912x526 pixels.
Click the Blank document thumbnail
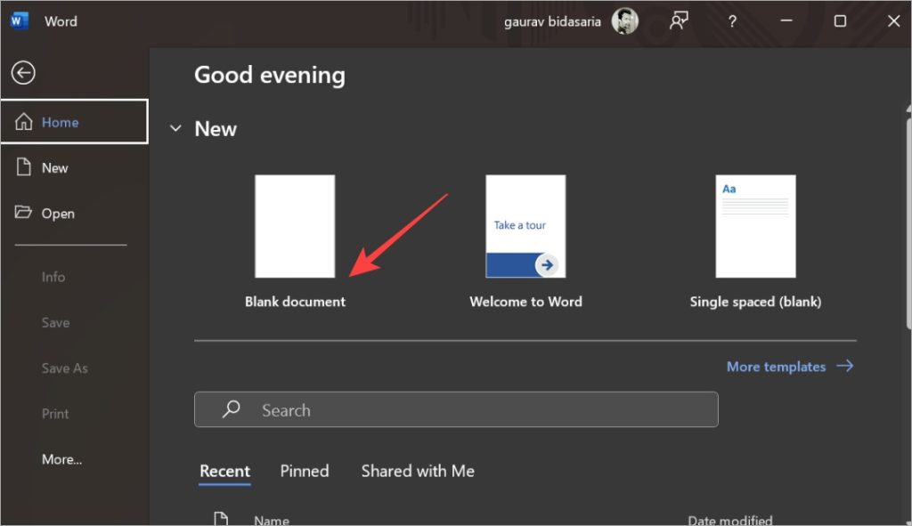coord(295,226)
